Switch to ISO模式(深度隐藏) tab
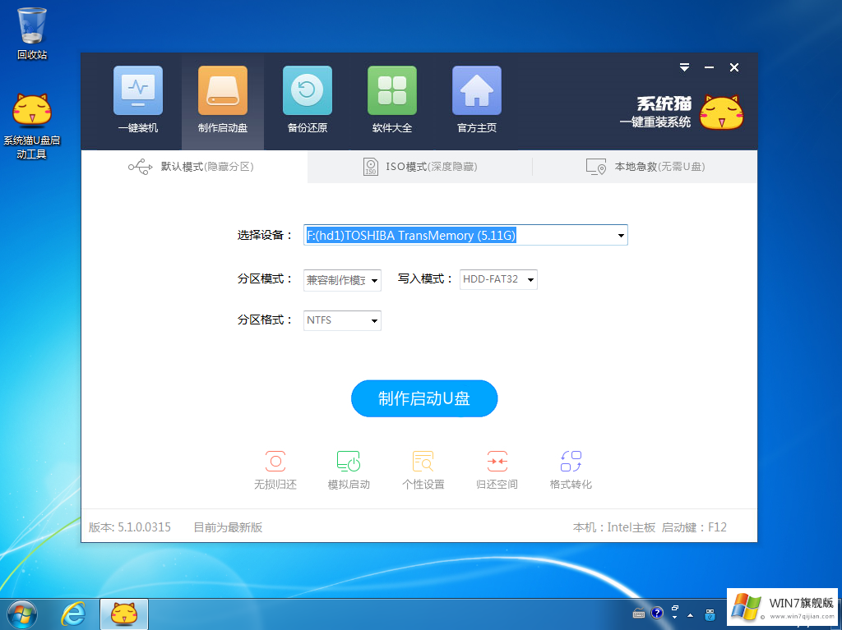The width and height of the screenshot is (842, 630). (420, 167)
